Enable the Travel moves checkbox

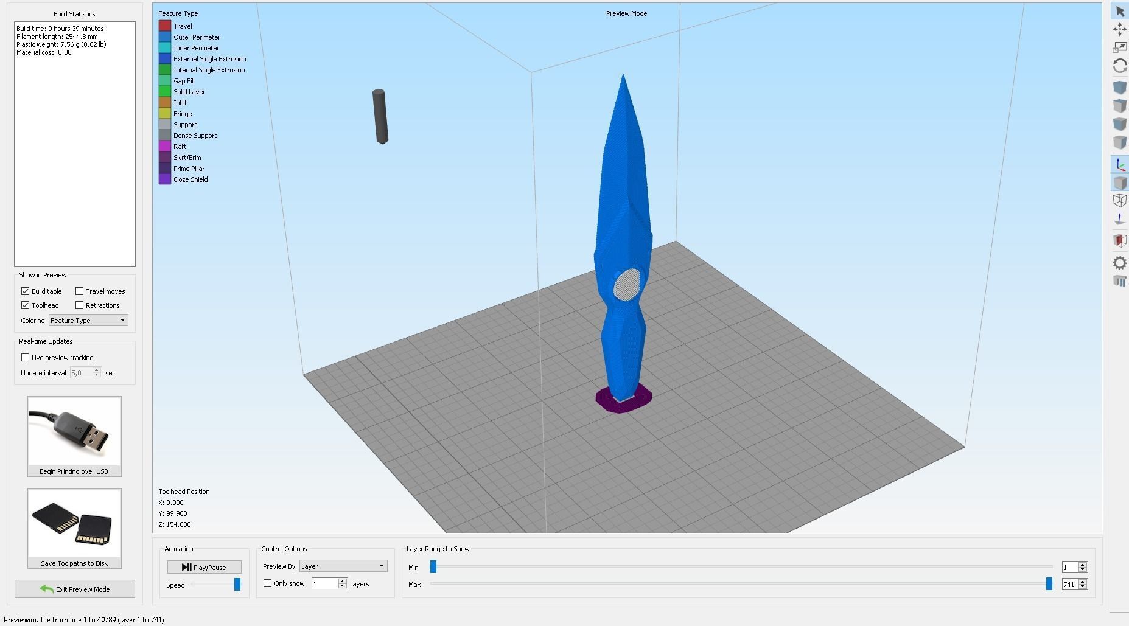point(80,291)
